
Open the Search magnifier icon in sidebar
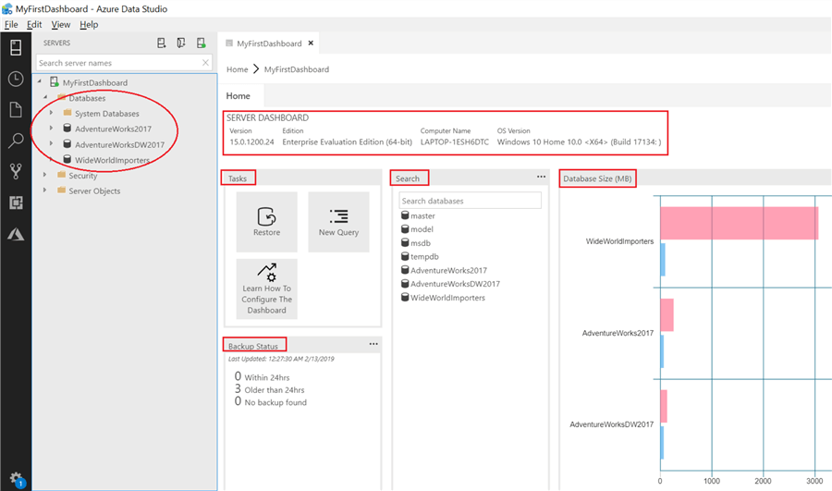[16, 141]
